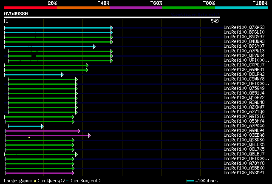Click the UniRef100_Q9SRS0 label

point(244,140)
